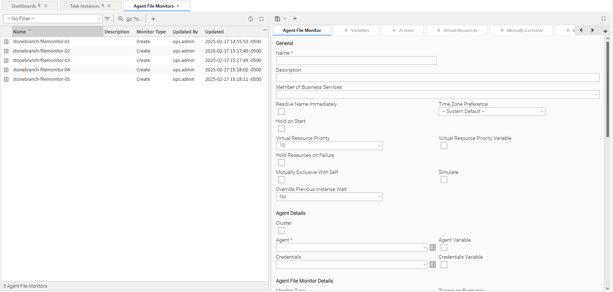Open the No Filter dropdown
Viewport: 613px width, 292px height.
(x=53, y=19)
